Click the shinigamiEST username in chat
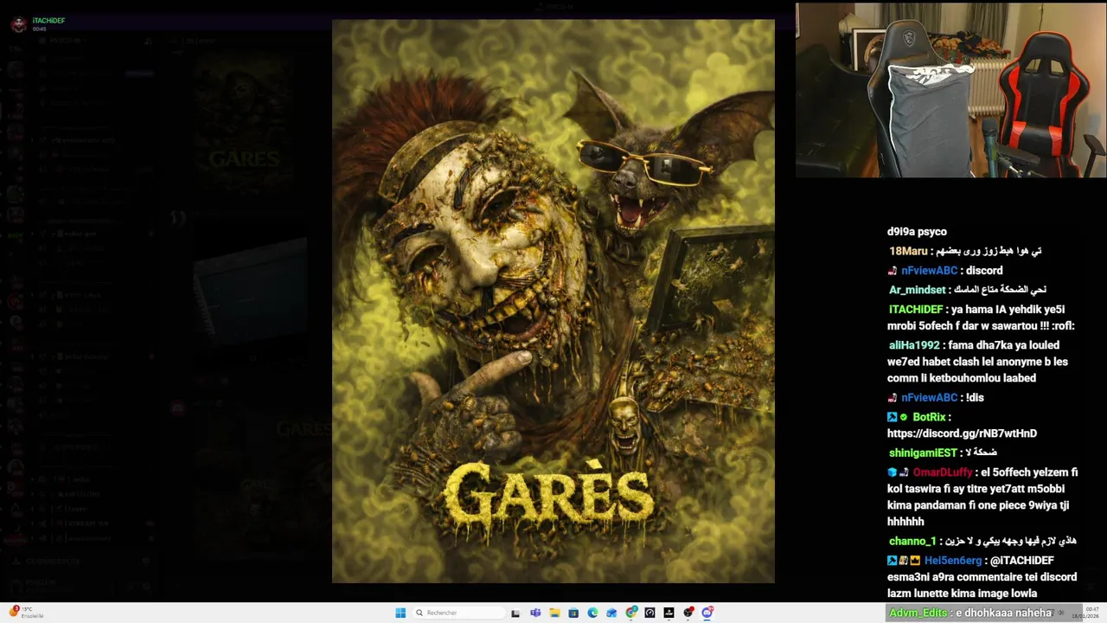The image size is (1107, 623). pyautogui.click(x=923, y=453)
